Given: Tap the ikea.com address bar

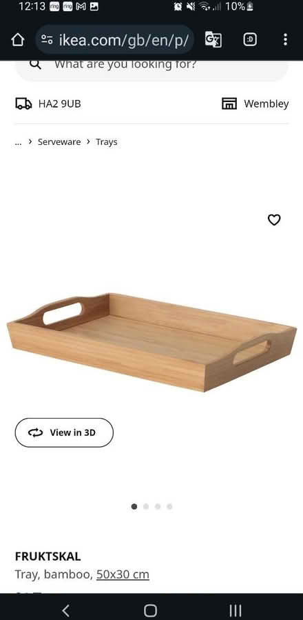Looking at the screenshot, I should (x=114, y=39).
